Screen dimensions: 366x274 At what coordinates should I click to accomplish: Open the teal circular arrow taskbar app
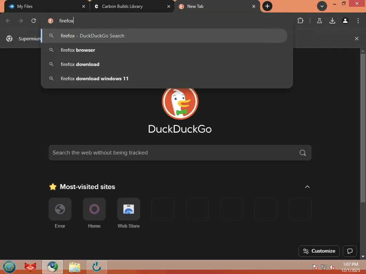pos(97,267)
